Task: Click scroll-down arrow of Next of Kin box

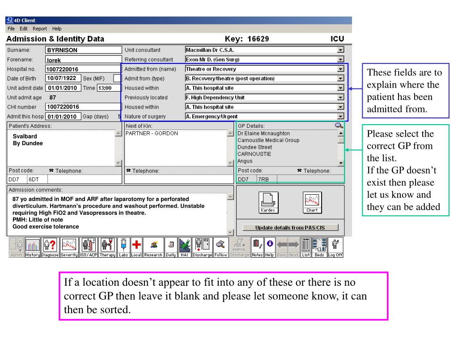Action: (230, 163)
